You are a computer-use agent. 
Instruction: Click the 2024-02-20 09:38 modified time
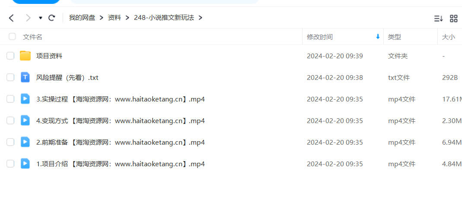pos(335,78)
